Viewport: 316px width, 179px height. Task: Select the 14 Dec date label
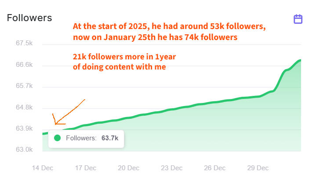pyautogui.click(x=43, y=168)
